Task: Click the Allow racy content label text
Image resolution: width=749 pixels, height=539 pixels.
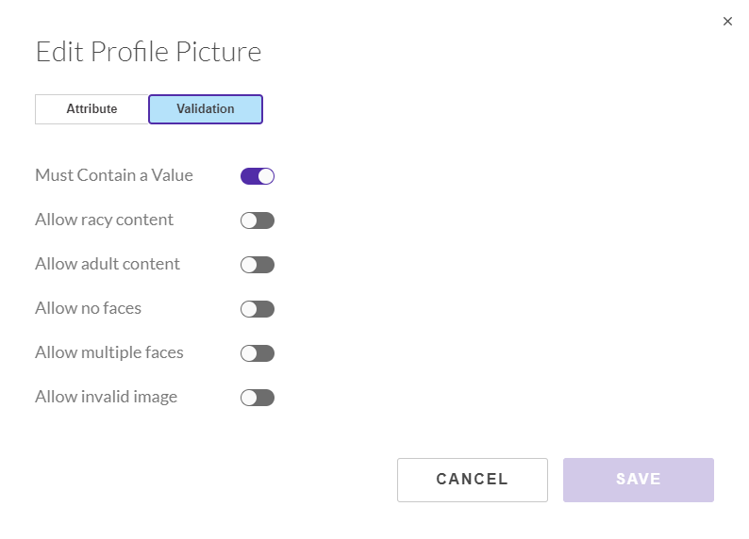Action: (104, 220)
